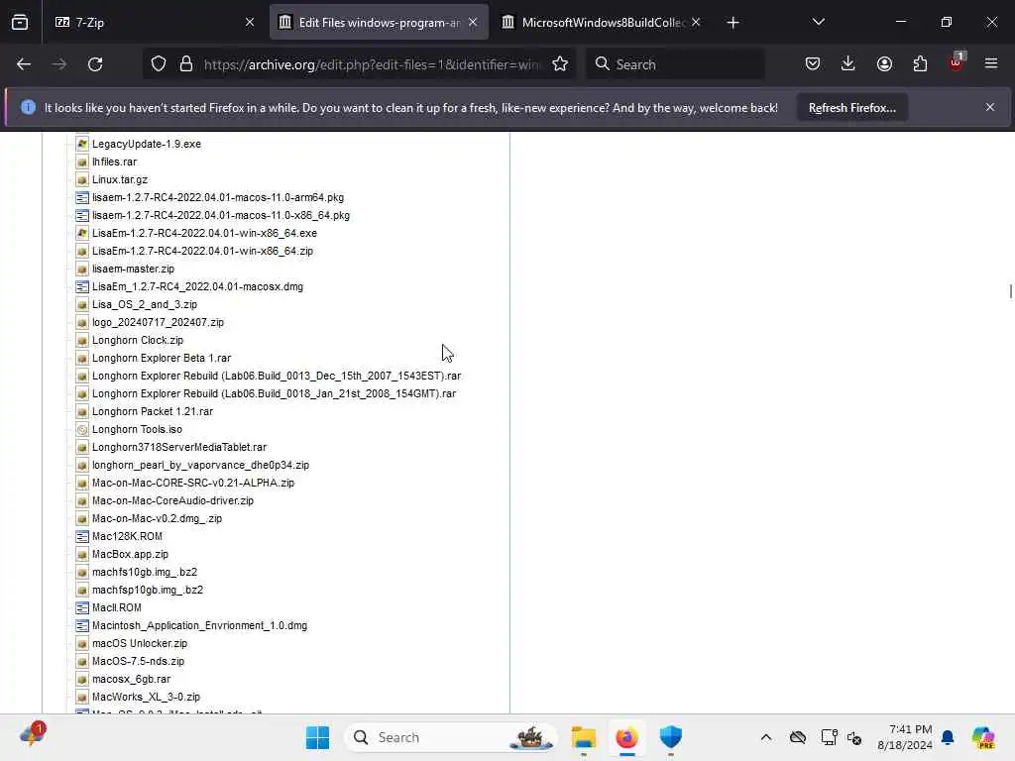Select Mac-on-Mac-CoreAudio-driver.zip
Image resolution: width=1015 pixels, height=761 pixels.
172,500
